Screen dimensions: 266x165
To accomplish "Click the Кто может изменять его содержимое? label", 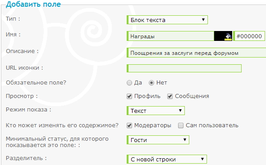I will [x=62, y=125].
